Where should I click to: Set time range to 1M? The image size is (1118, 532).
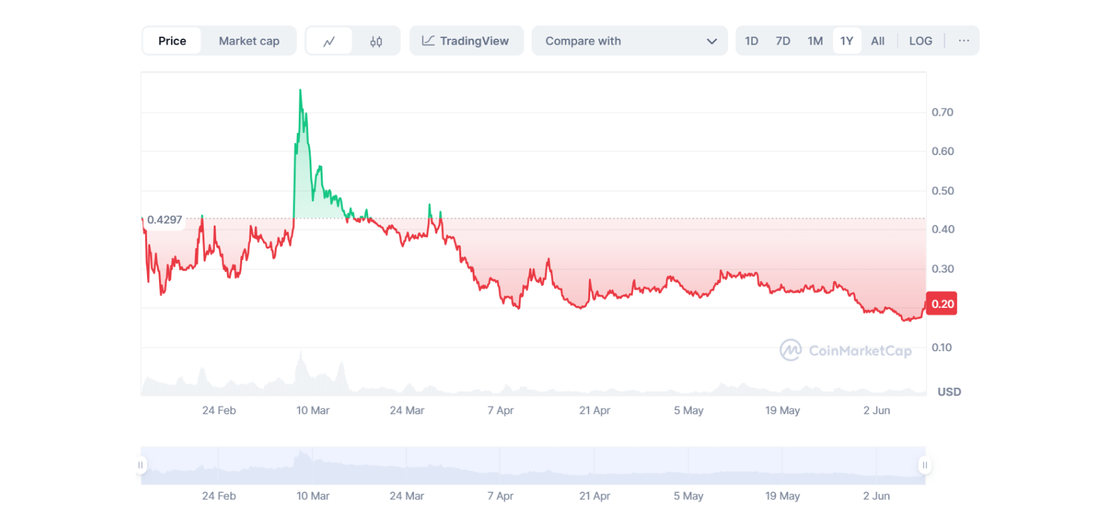point(815,41)
